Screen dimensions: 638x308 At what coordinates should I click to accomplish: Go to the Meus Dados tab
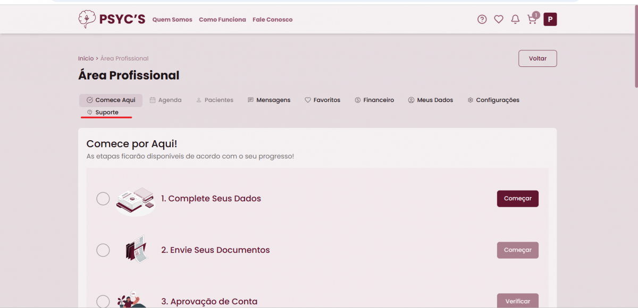(431, 100)
